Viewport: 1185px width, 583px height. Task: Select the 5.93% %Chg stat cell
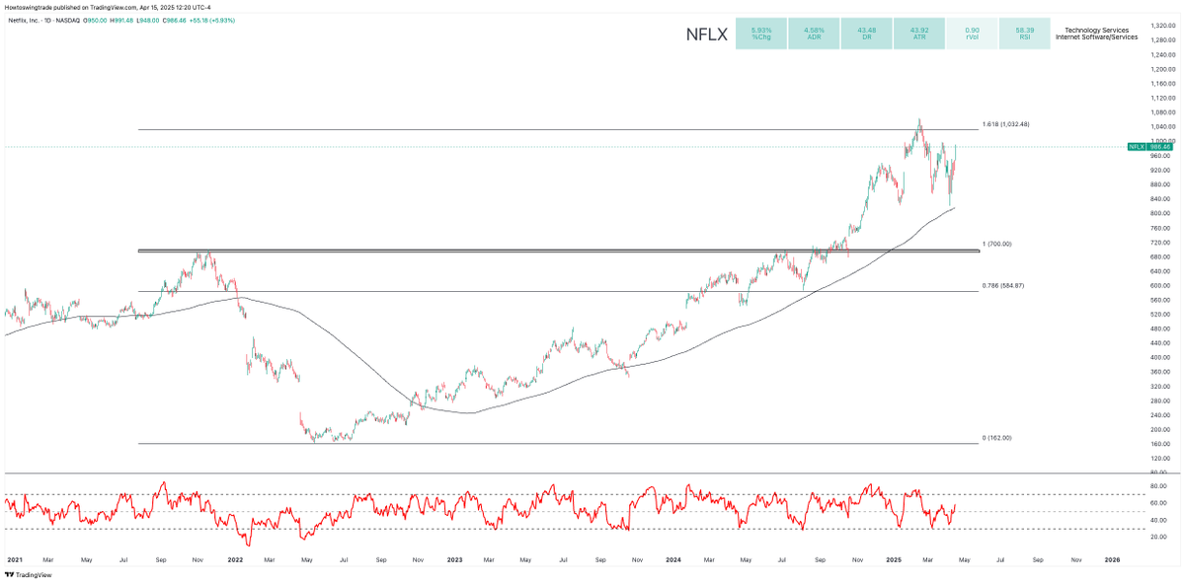click(x=760, y=33)
